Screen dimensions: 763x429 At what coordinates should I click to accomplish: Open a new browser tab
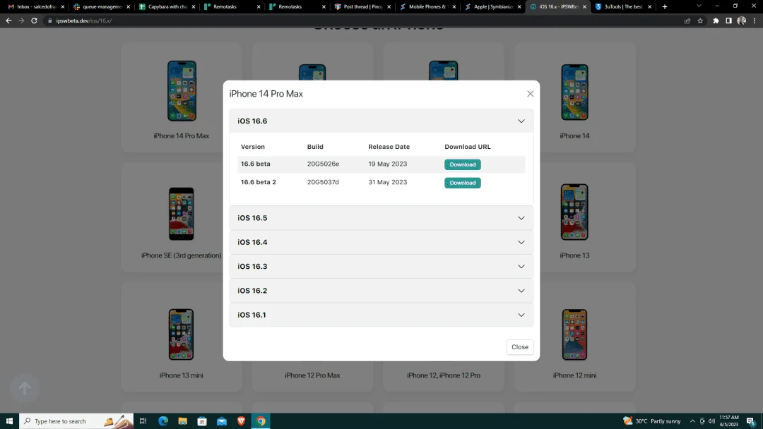665,7
